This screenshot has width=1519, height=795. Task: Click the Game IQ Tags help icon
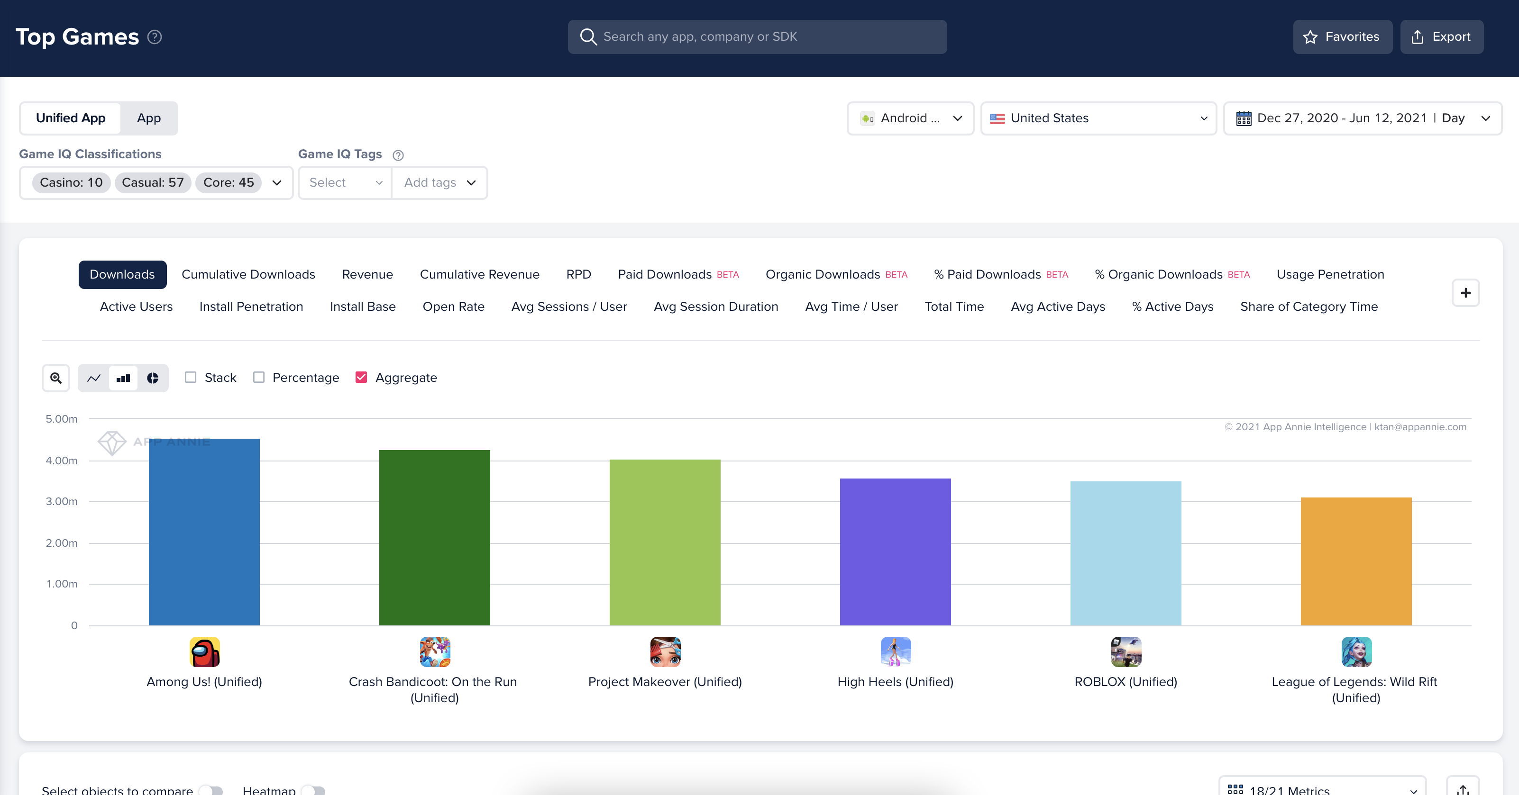click(398, 155)
